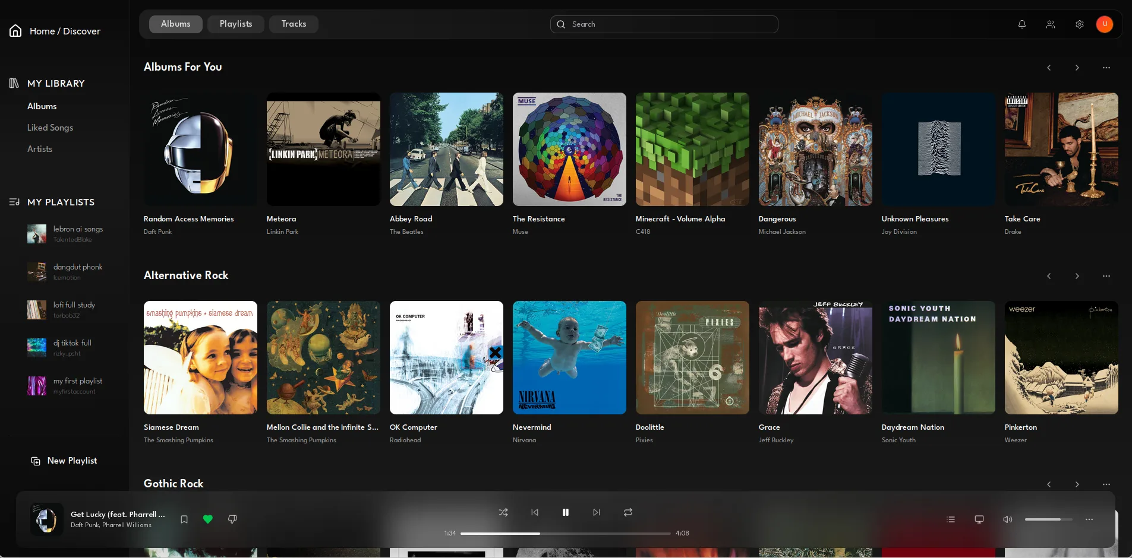1132x558 pixels.
Task: Click the Siamese Dream album title
Action: point(171,427)
